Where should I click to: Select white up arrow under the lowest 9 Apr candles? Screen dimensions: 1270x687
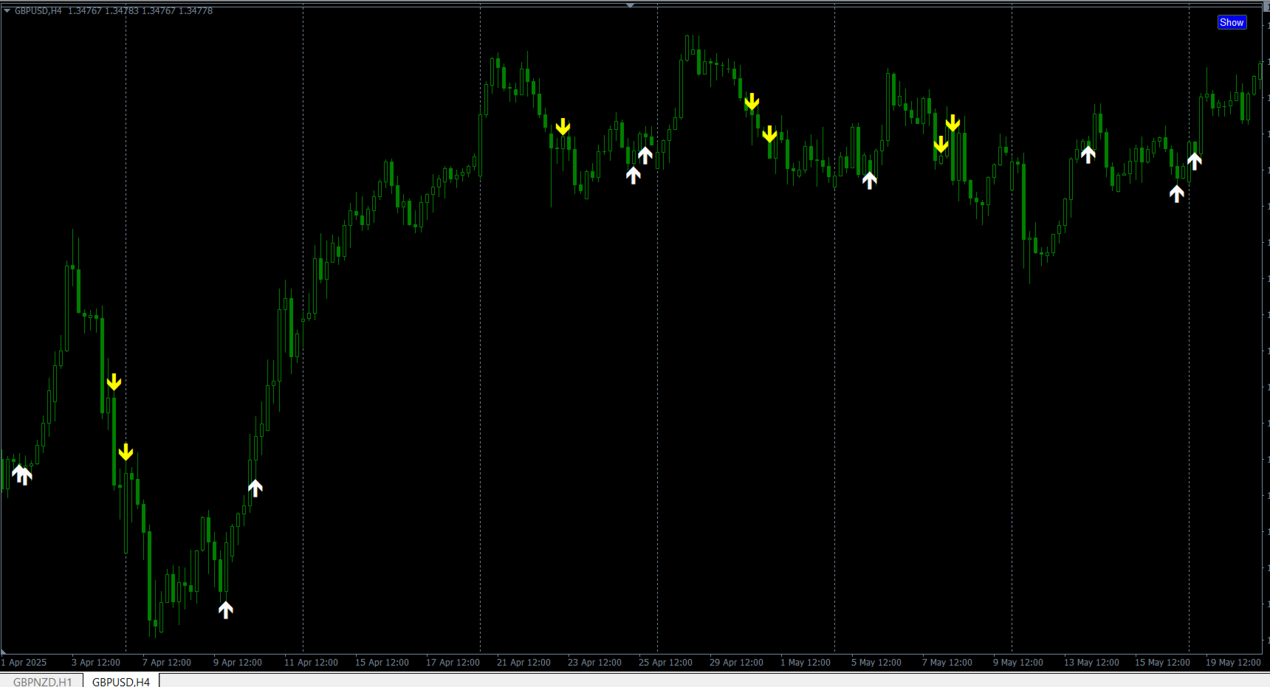pos(226,610)
